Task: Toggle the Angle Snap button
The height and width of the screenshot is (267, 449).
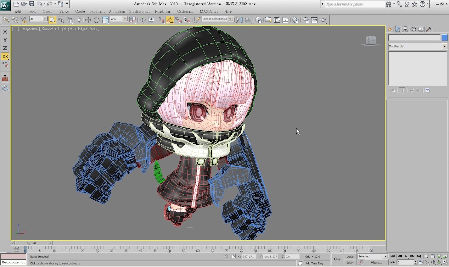Action: 170,20
